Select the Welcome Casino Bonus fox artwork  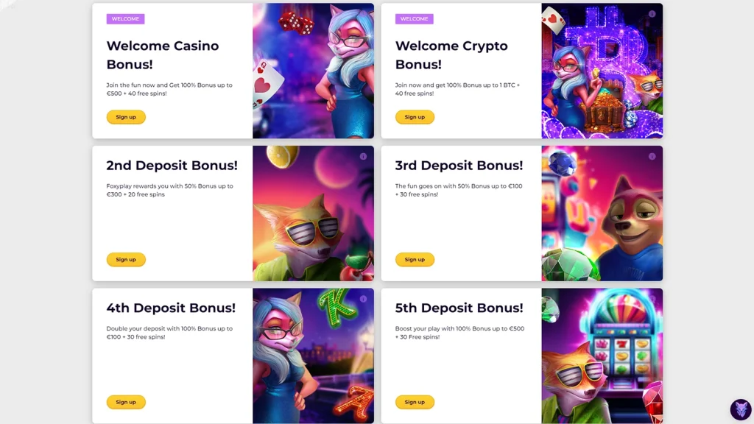pos(313,71)
